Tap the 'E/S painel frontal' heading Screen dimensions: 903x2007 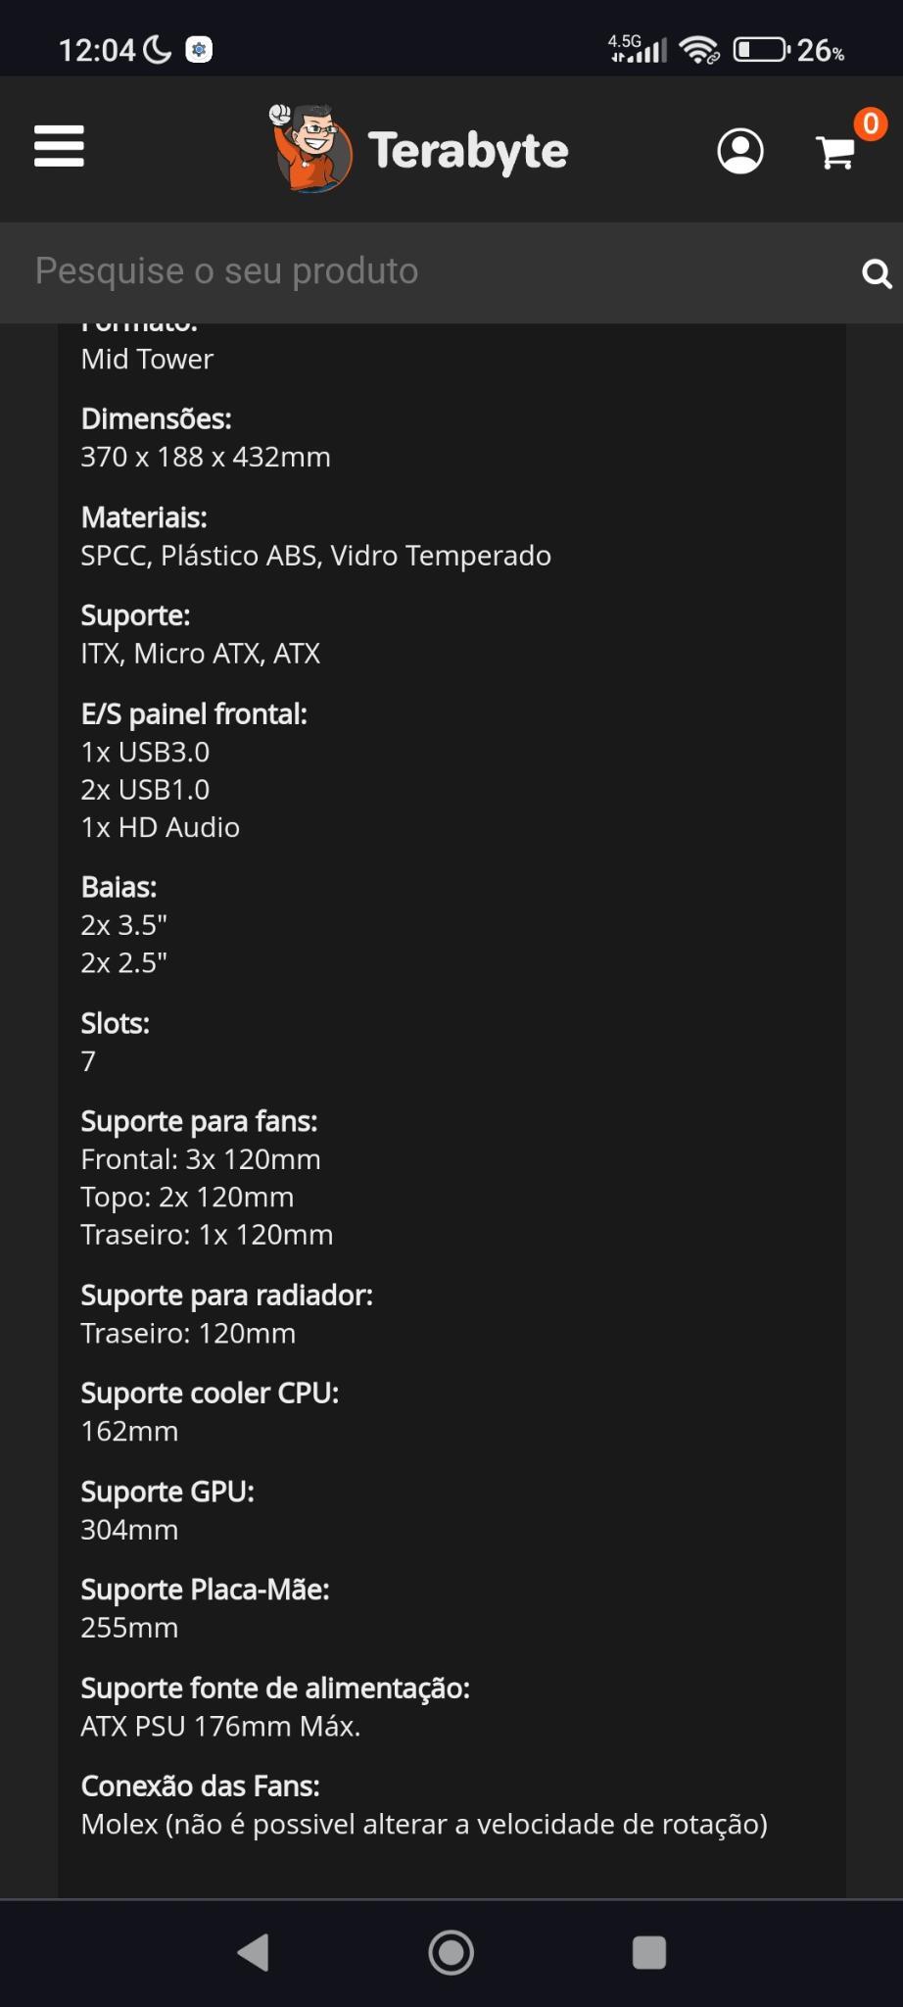194,713
